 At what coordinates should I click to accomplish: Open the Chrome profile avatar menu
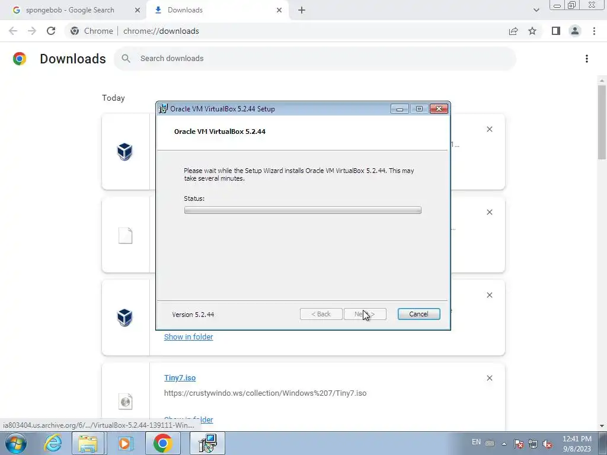[575, 31]
